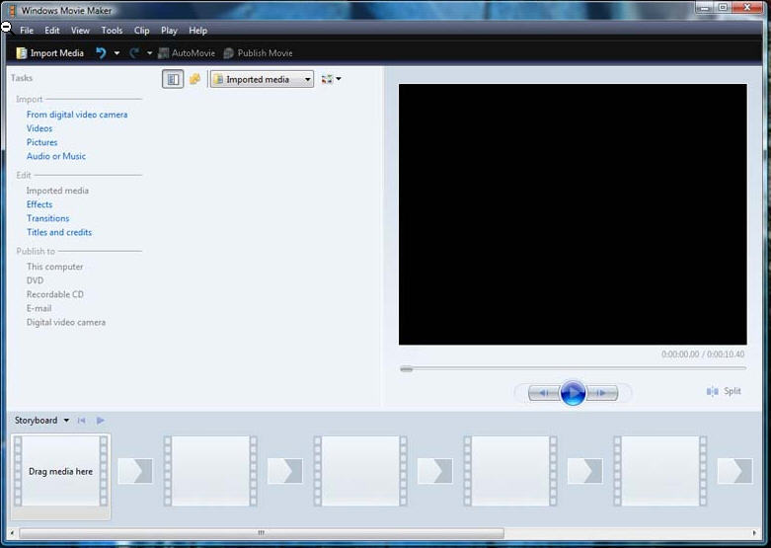771x548 pixels.
Task: Open the Tools menu
Action: pos(113,31)
